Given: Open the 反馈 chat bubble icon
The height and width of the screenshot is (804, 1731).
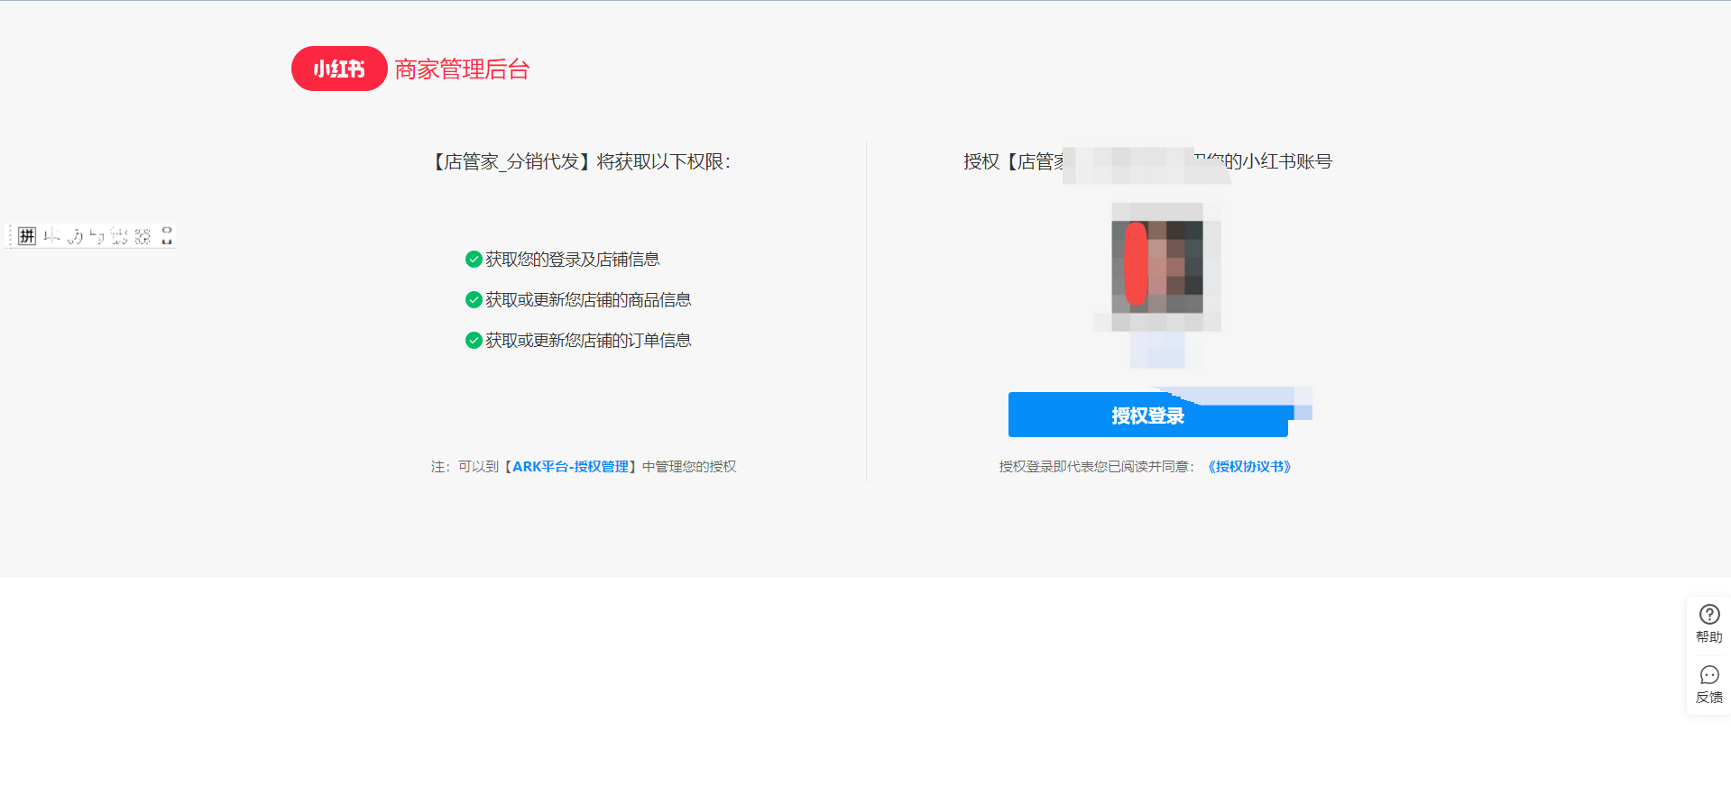Looking at the screenshot, I should tap(1708, 675).
